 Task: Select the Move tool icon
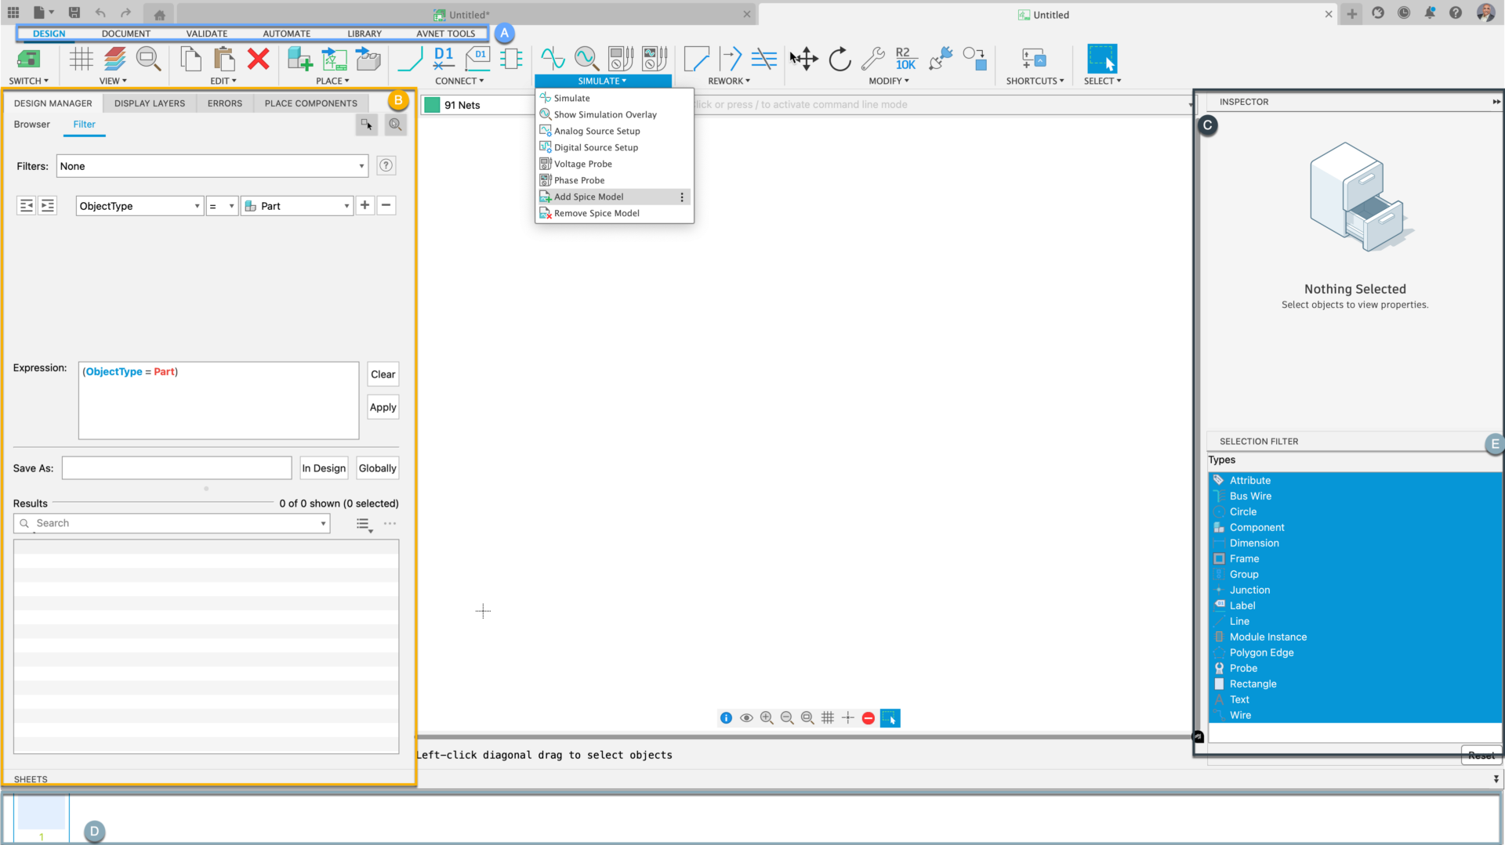click(804, 59)
